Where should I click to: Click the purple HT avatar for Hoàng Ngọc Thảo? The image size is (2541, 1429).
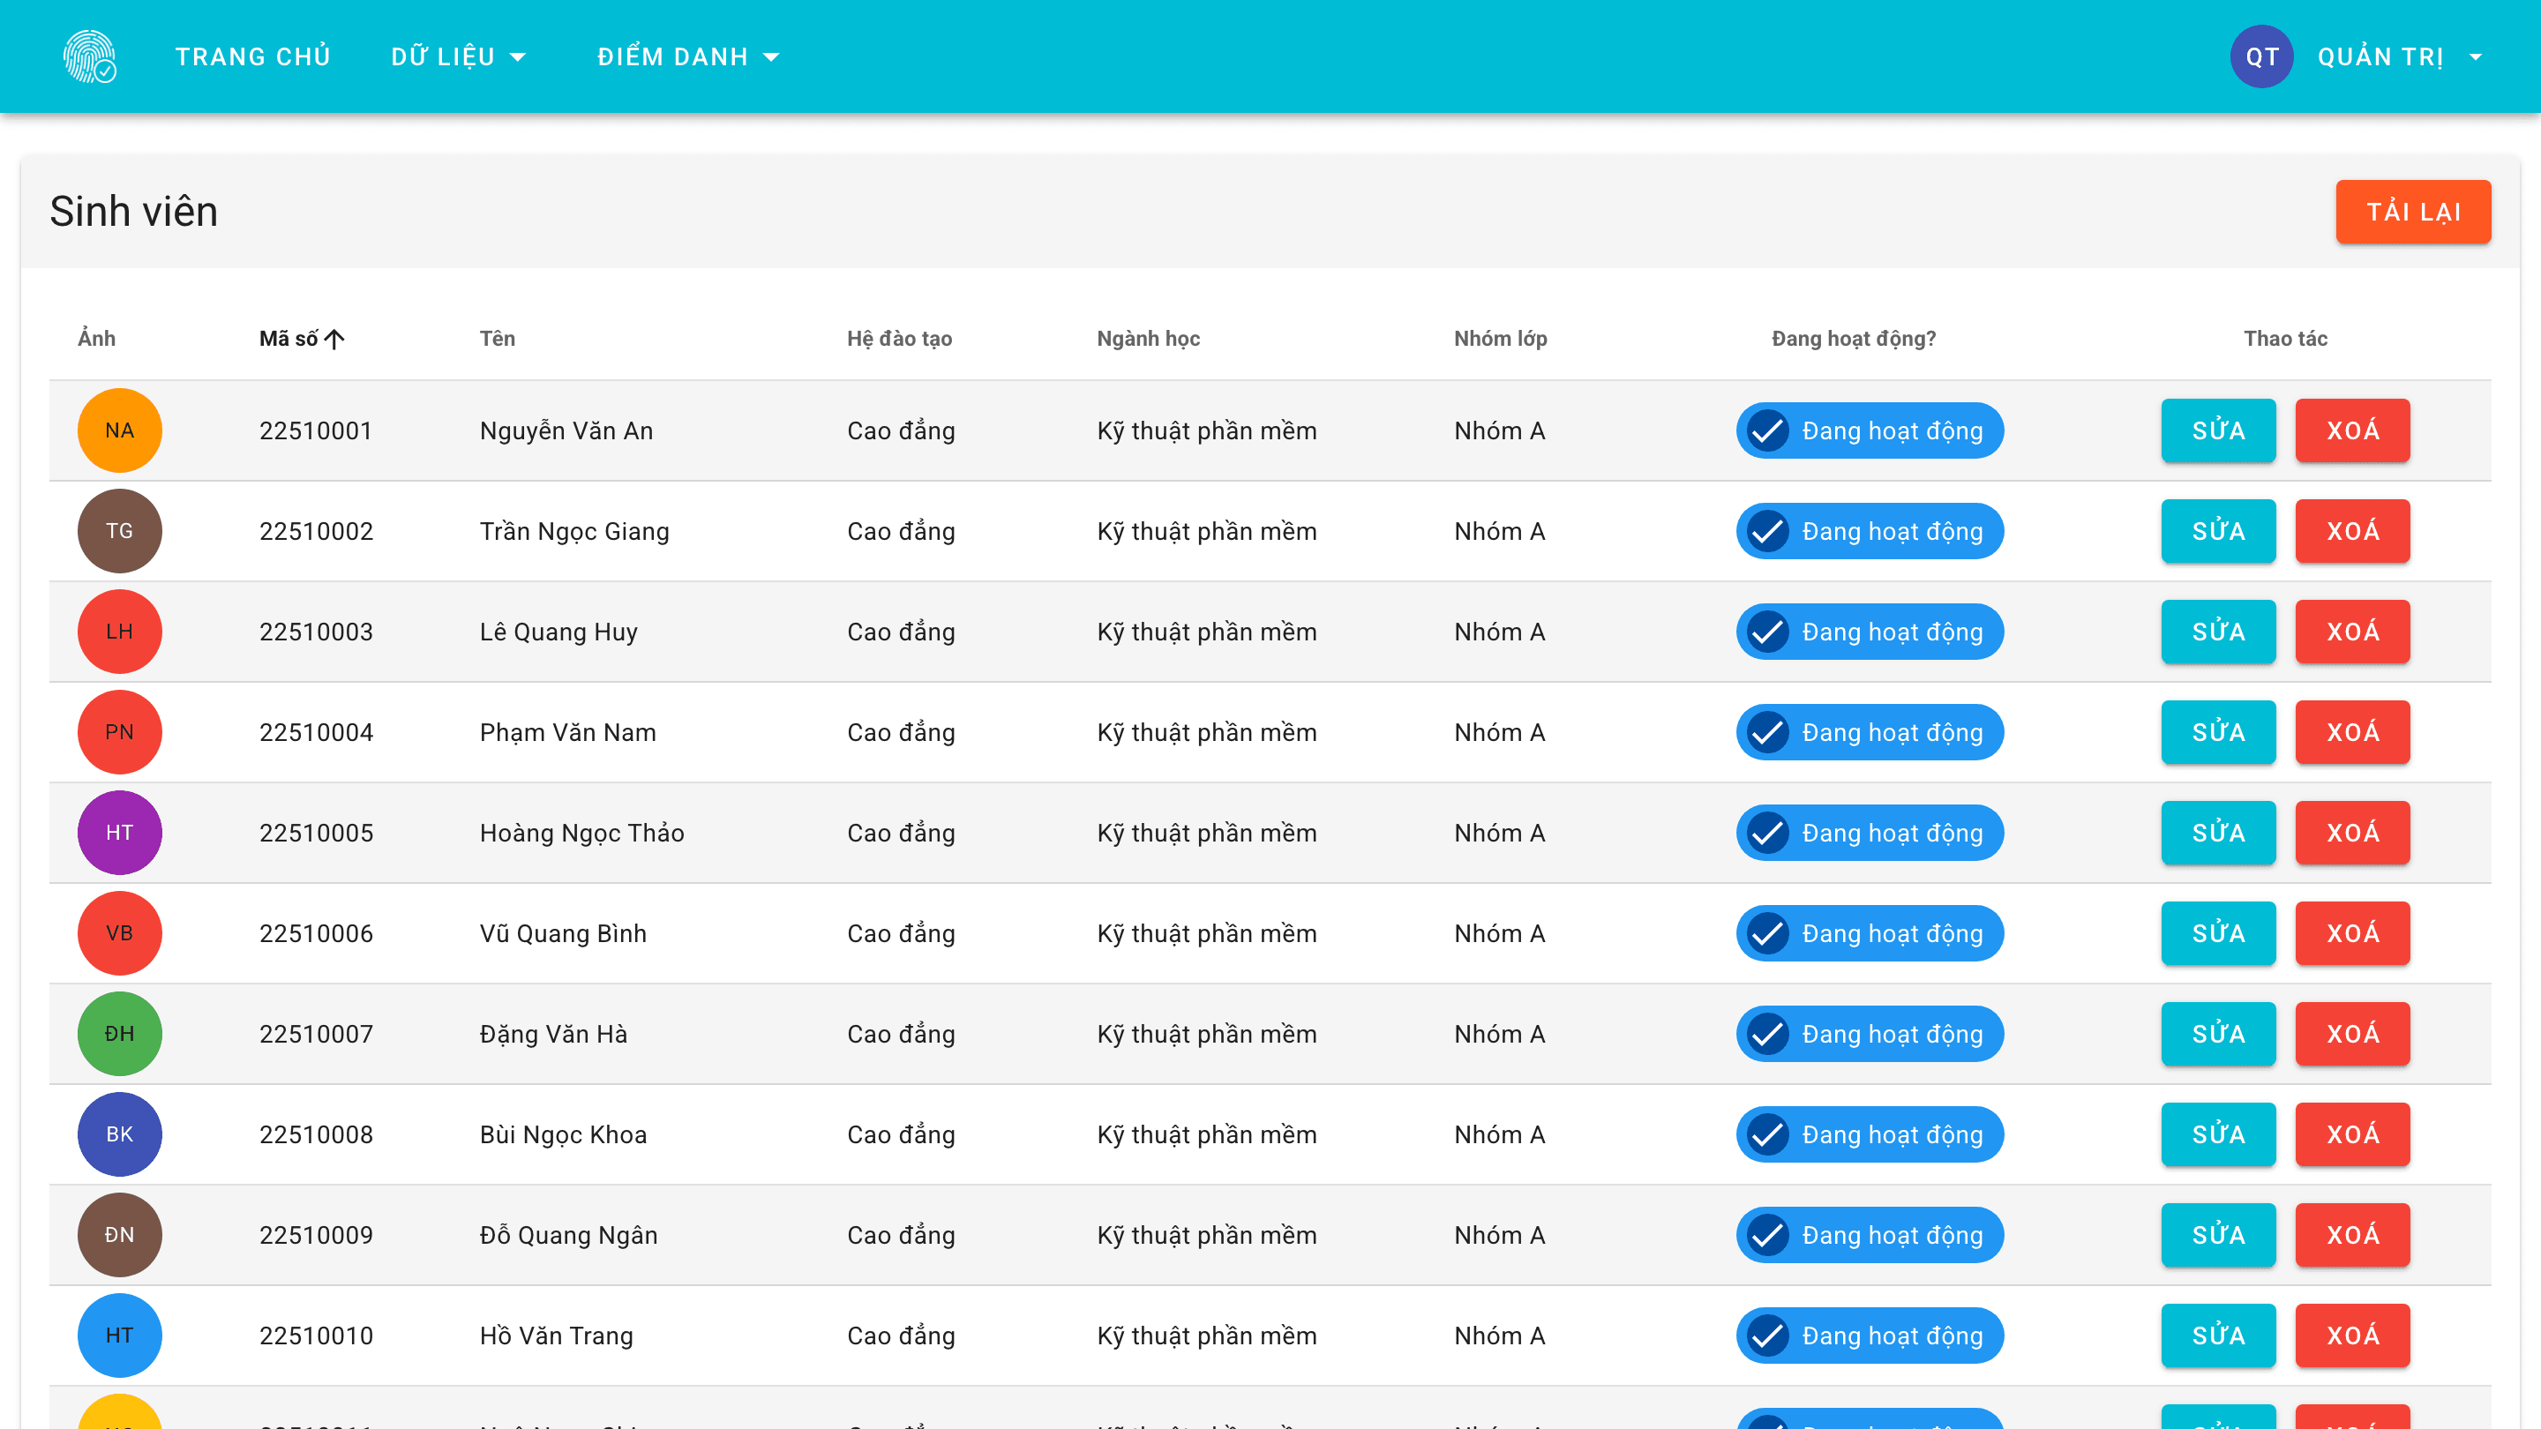click(x=119, y=833)
